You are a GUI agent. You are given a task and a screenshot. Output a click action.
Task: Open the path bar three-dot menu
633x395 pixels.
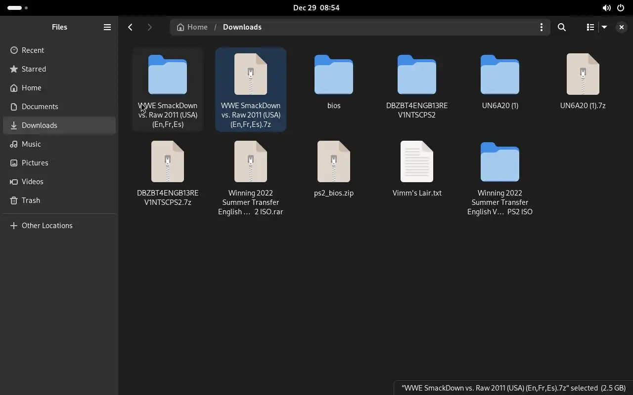click(x=541, y=27)
